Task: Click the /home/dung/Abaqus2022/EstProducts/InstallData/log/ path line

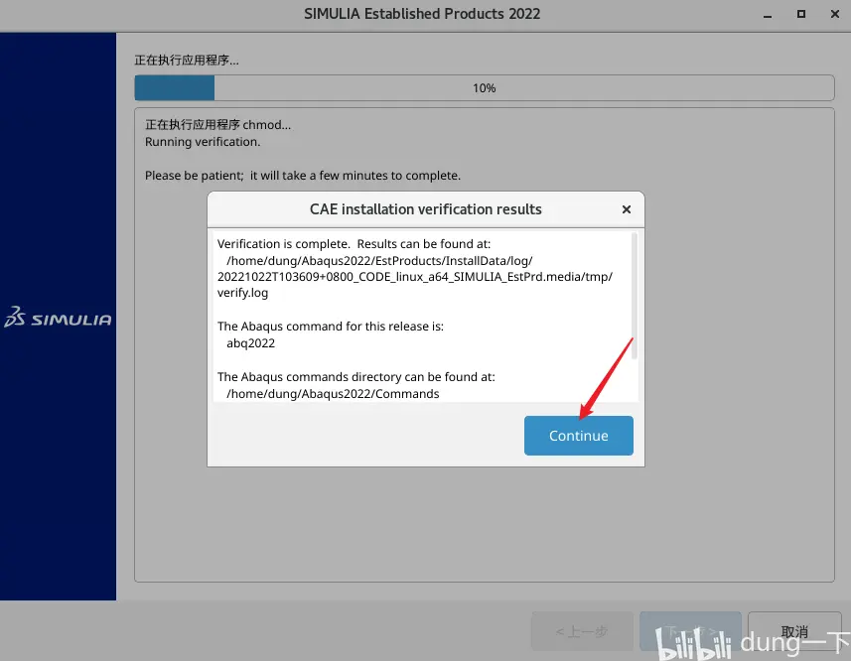Action: [379, 261]
